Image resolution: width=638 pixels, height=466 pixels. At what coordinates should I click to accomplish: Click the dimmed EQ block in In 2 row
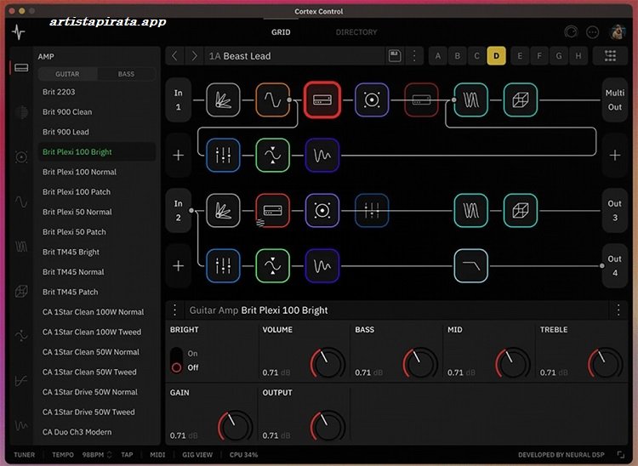(x=372, y=211)
